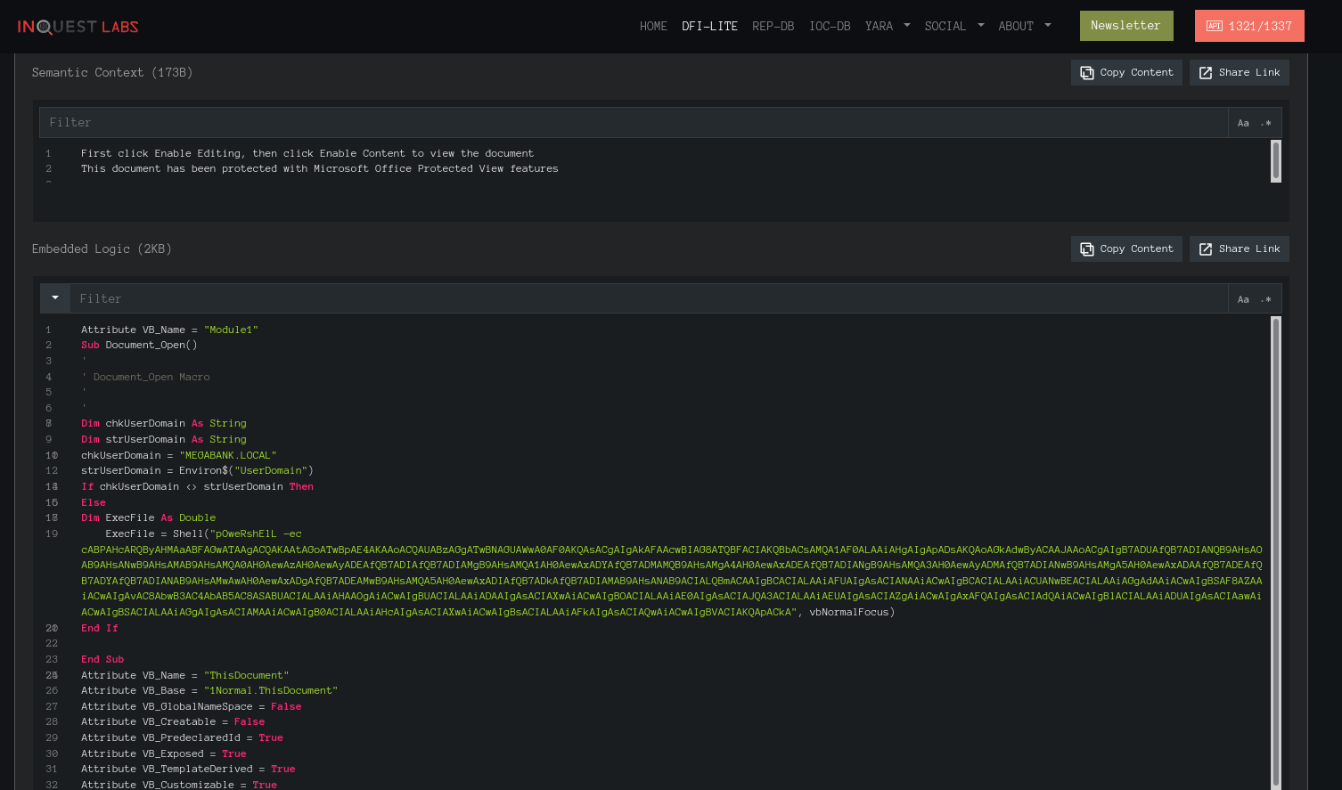Click the Newsletter button
Image resolution: width=1342 pixels, height=790 pixels.
point(1125,25)
